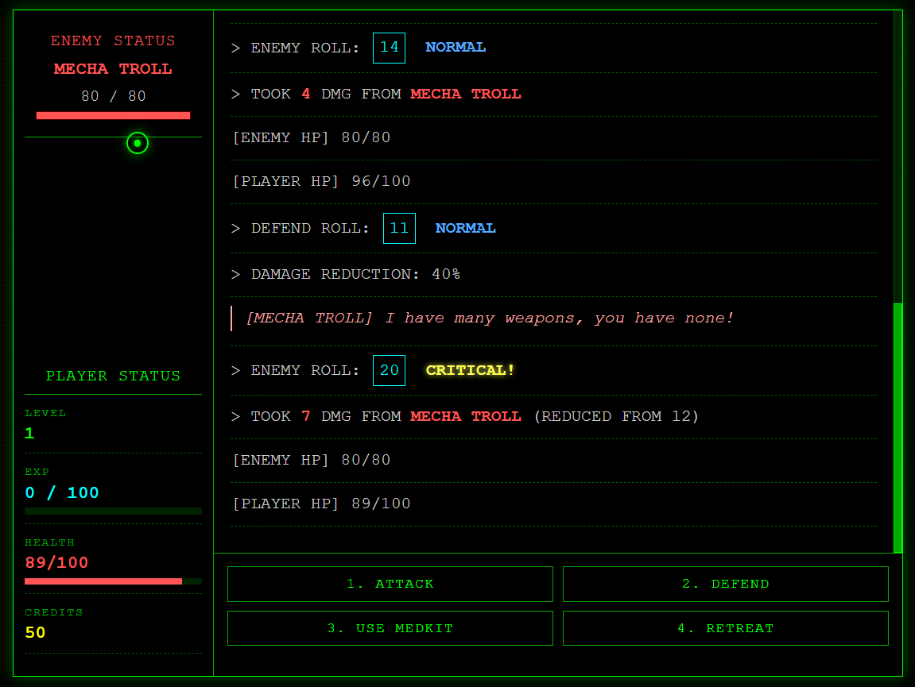Screen dimensions: 915x687
Task: Click last [ENEMY HP] 80/80 log line
Action: coord(554,460)
